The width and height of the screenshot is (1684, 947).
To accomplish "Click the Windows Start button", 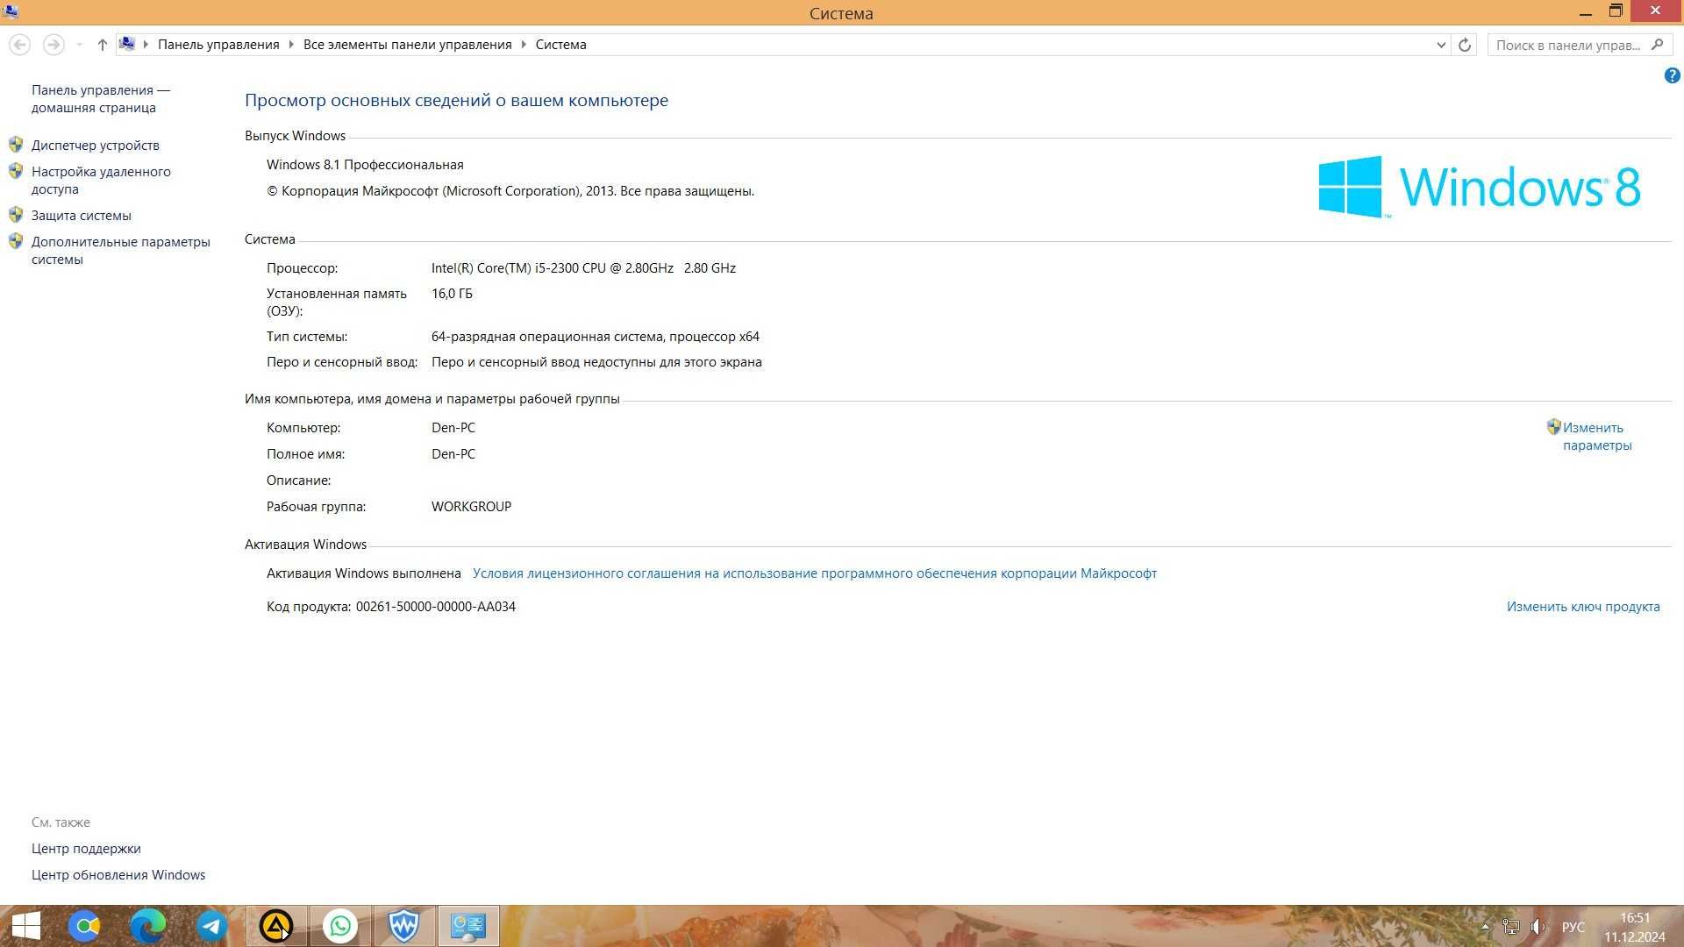I will tap(25, 926).
